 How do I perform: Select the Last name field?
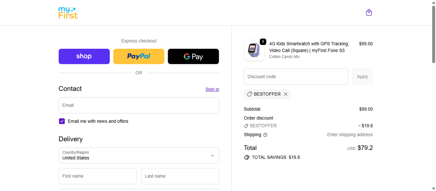click(x=180, y=176)
